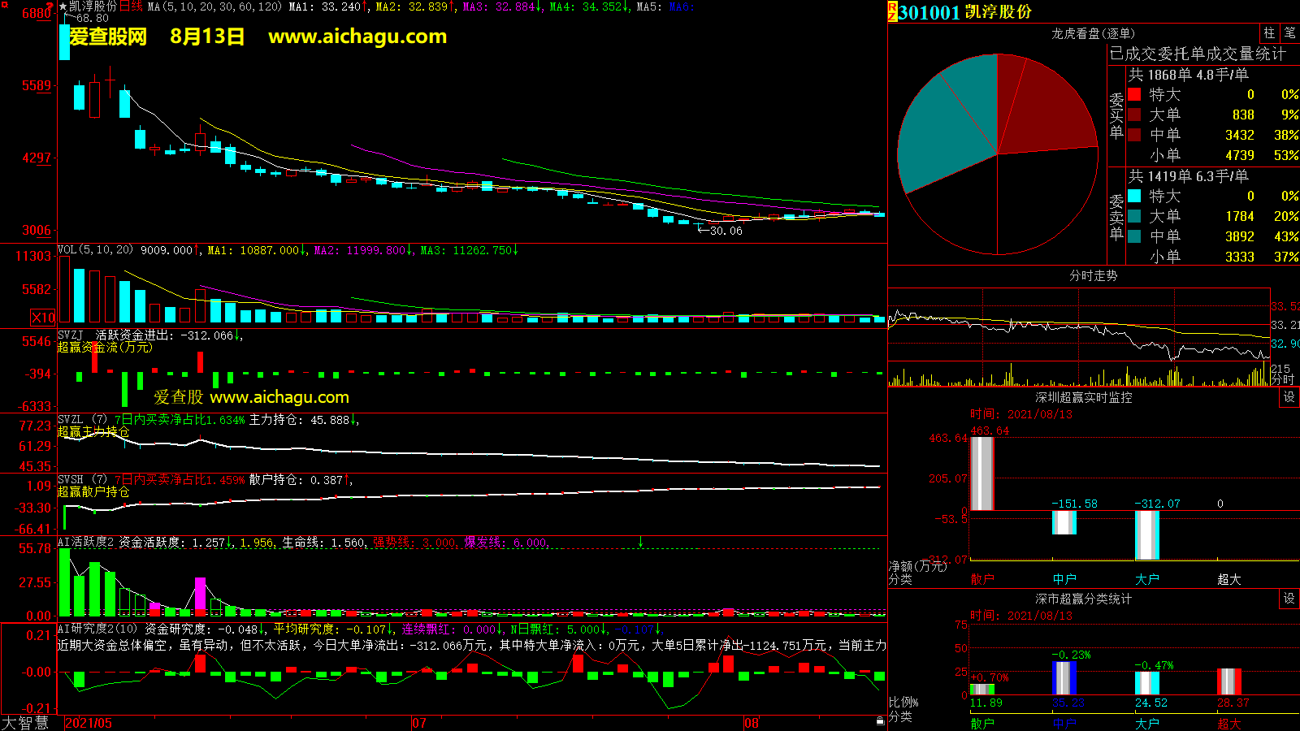Click the MA(5,10,20,30,60,120) indicator parameters

pos(214,6)
